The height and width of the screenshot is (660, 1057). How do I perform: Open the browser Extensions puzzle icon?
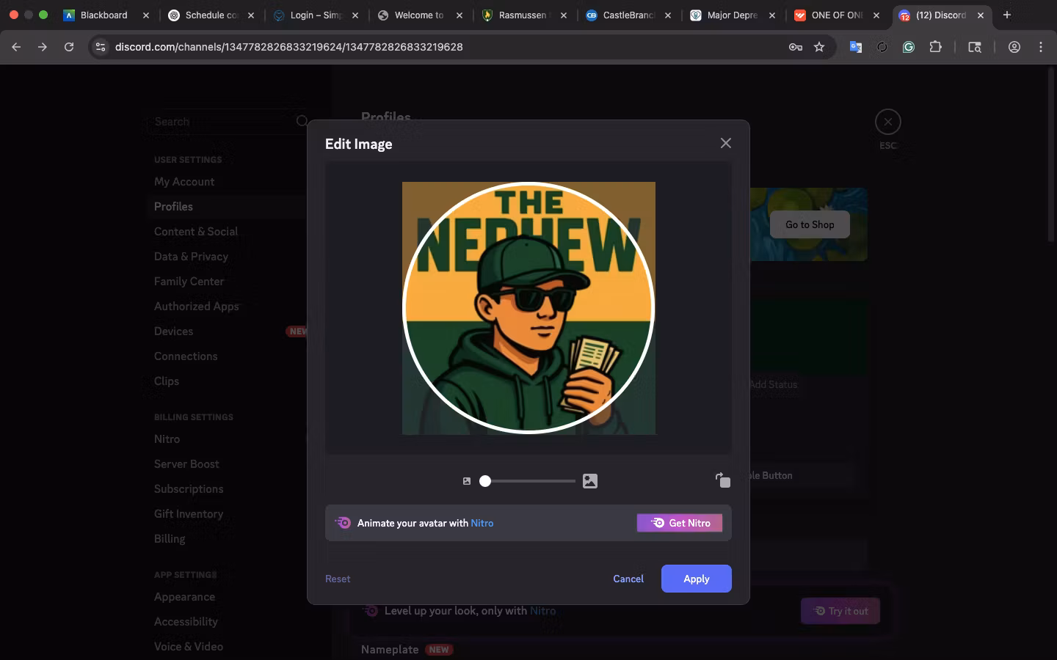click(935, 47)
